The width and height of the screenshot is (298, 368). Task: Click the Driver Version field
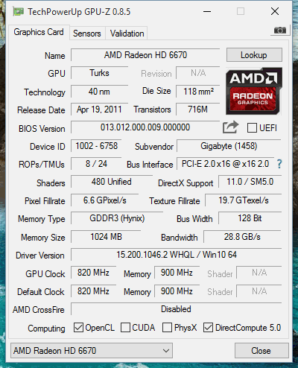pos(177,255)
